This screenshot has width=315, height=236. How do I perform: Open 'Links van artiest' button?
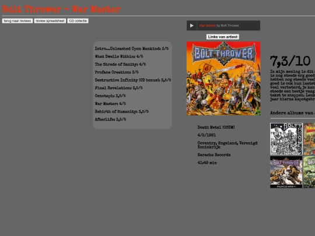(x=223, y=37)
